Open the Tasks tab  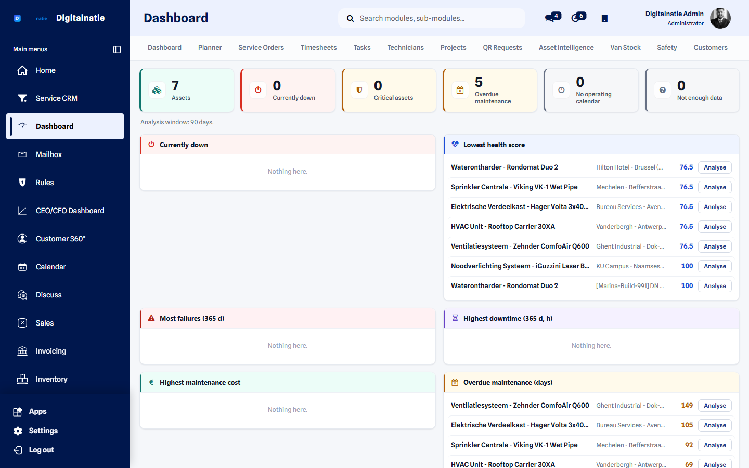362,47
